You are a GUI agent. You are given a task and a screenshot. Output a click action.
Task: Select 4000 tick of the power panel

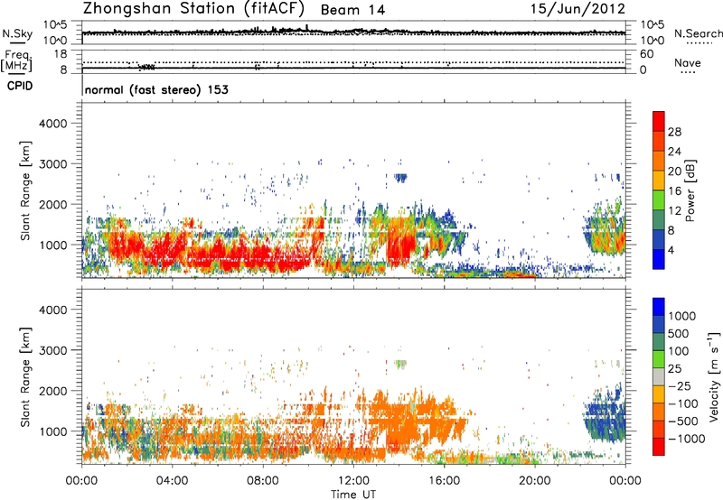click(53, 124)
